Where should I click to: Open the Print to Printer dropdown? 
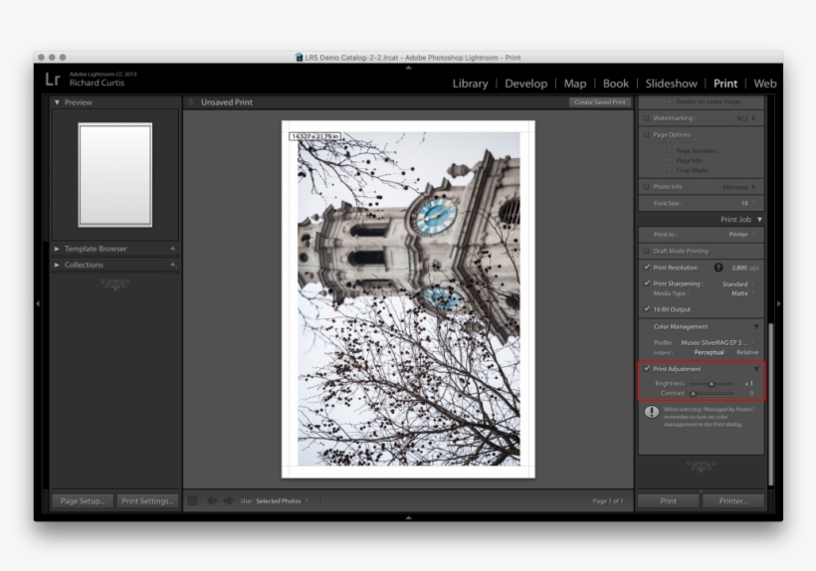point(741,235)
